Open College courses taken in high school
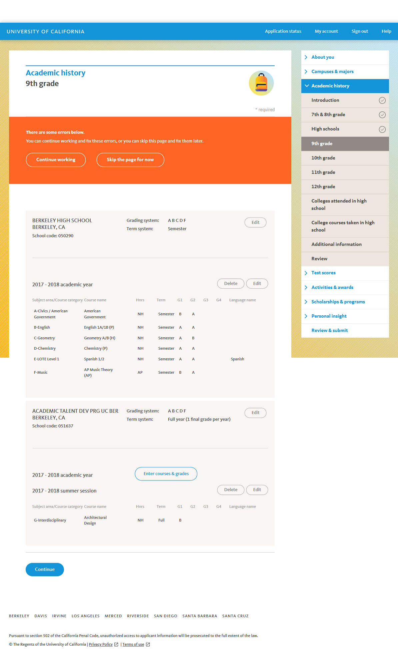Screen dimensions: 398x663 (x=345, y=227)
